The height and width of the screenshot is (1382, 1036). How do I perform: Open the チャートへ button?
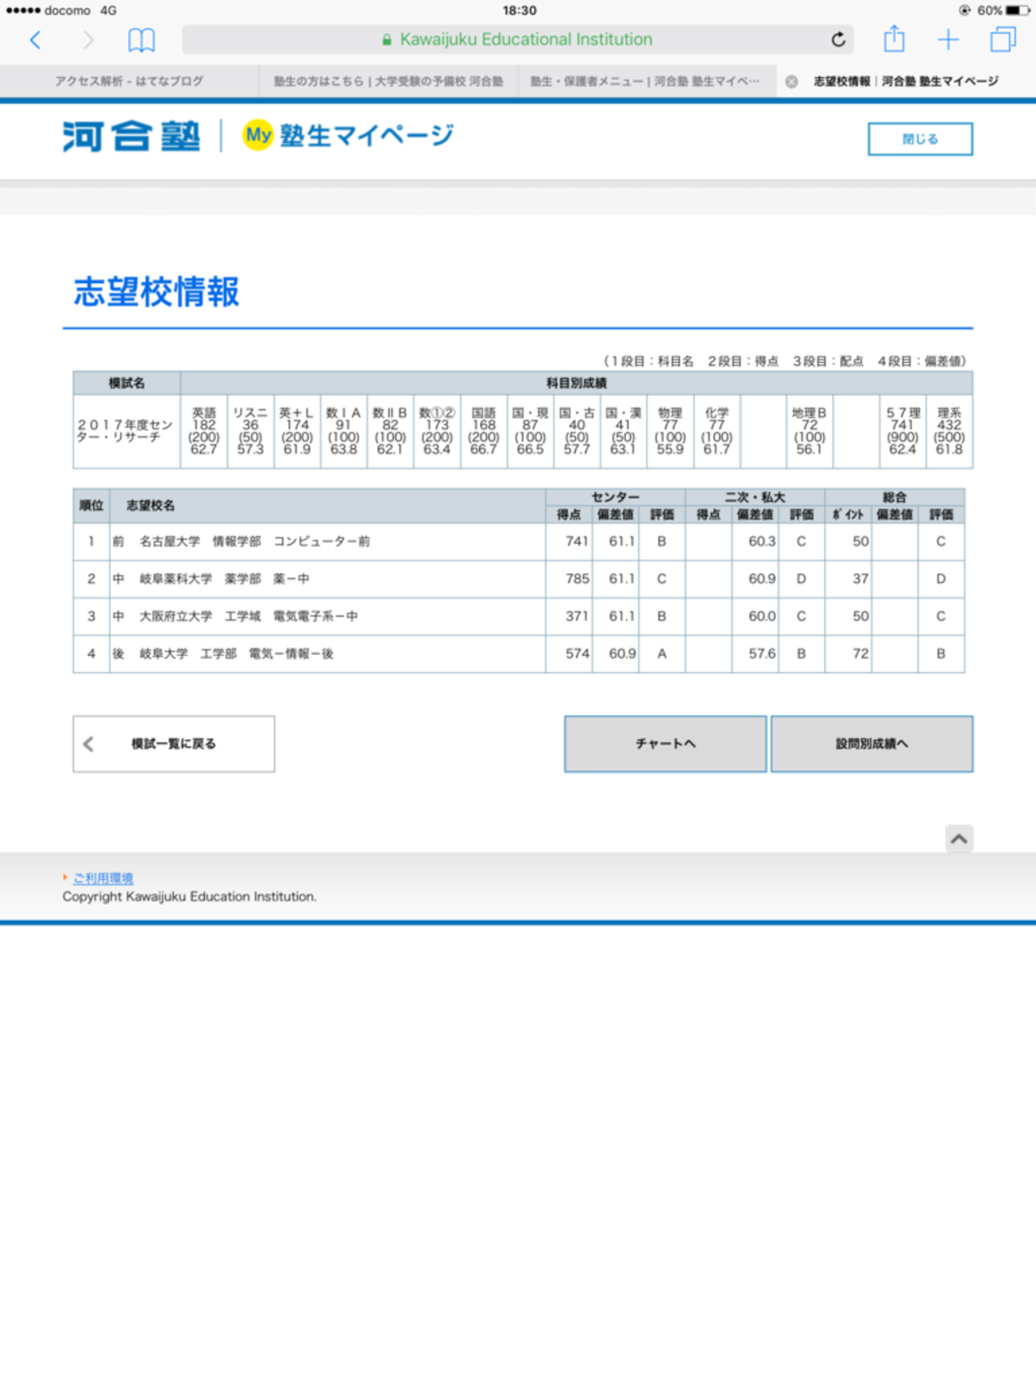click(x=665, y=743)
